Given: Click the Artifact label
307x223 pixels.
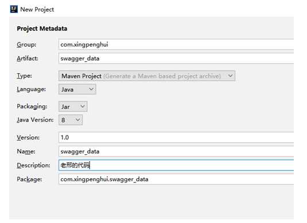Looking at the screenshot, I should coord(28,58).
